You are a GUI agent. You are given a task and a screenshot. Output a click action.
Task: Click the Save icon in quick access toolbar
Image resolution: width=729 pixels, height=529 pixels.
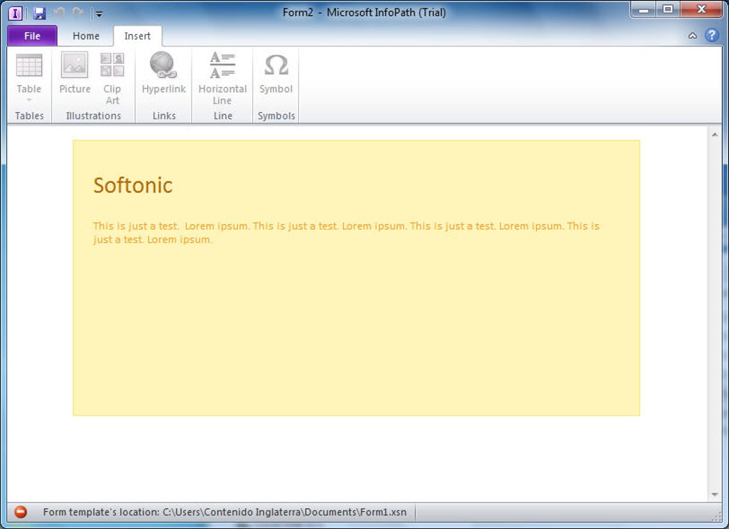[39, 13]
